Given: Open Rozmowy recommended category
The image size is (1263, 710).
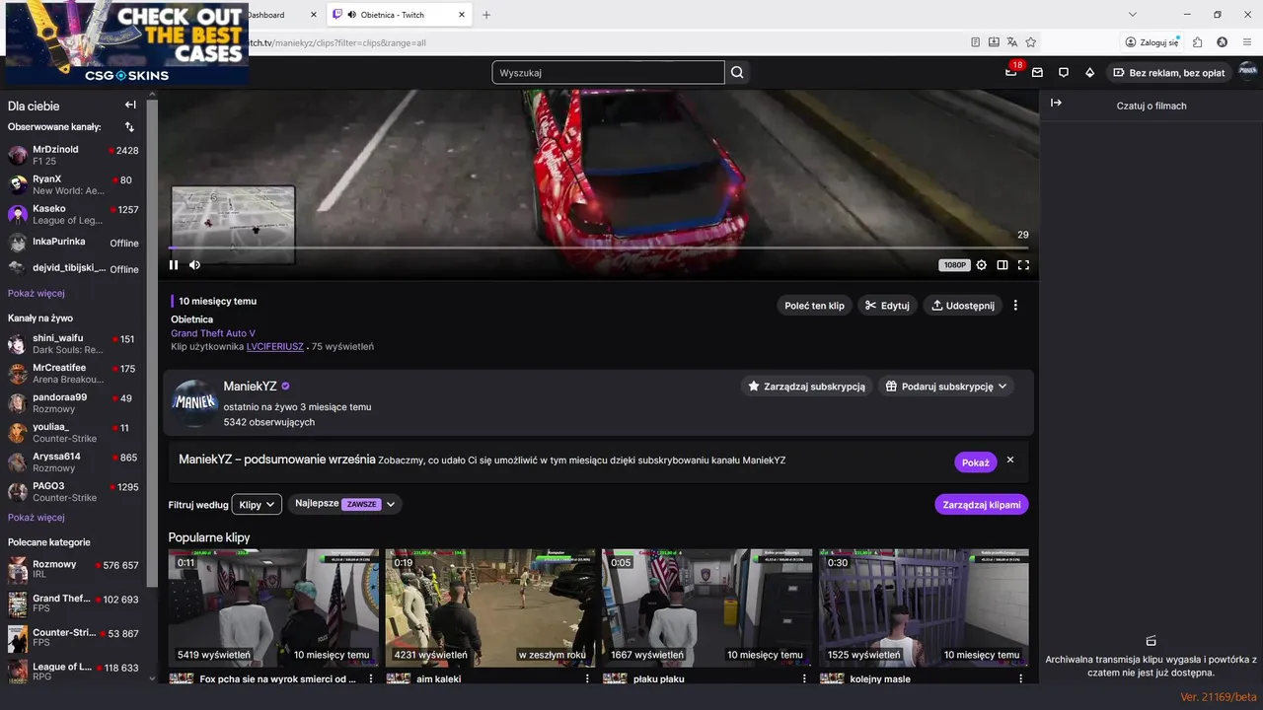Looking at the screenshot, I should [73, 570].
